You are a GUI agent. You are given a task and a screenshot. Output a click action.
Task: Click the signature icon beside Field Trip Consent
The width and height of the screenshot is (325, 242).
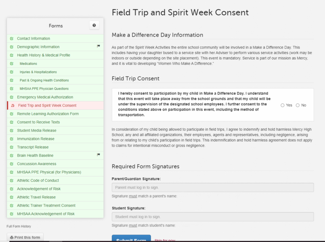pyautogui.click(x=13, y=106)
